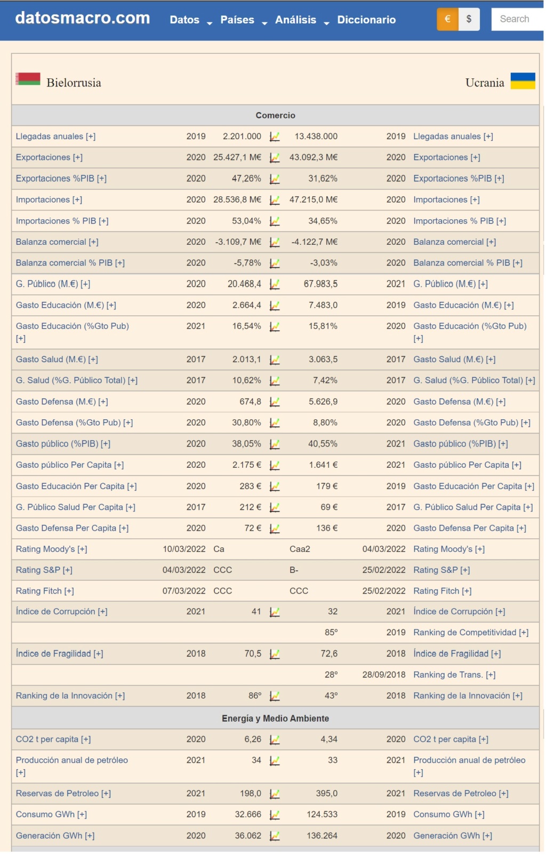546x855 pixels.
Task: Open chart icon for Importaciones % PIB row
Action: click(x=275, y=221)
